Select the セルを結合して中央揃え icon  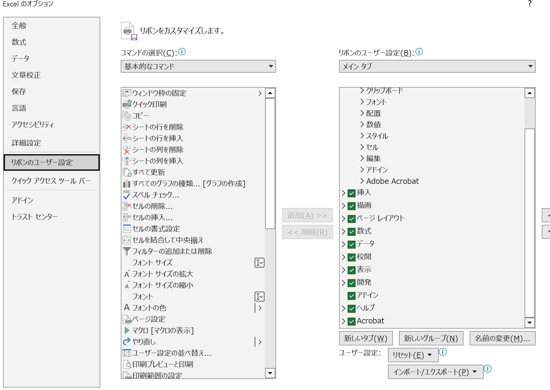pyautogui.click(x=127, y=240)
